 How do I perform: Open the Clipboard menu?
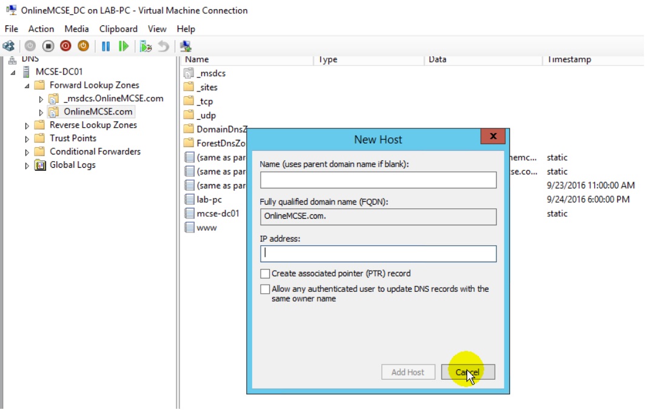click(118, 28)
